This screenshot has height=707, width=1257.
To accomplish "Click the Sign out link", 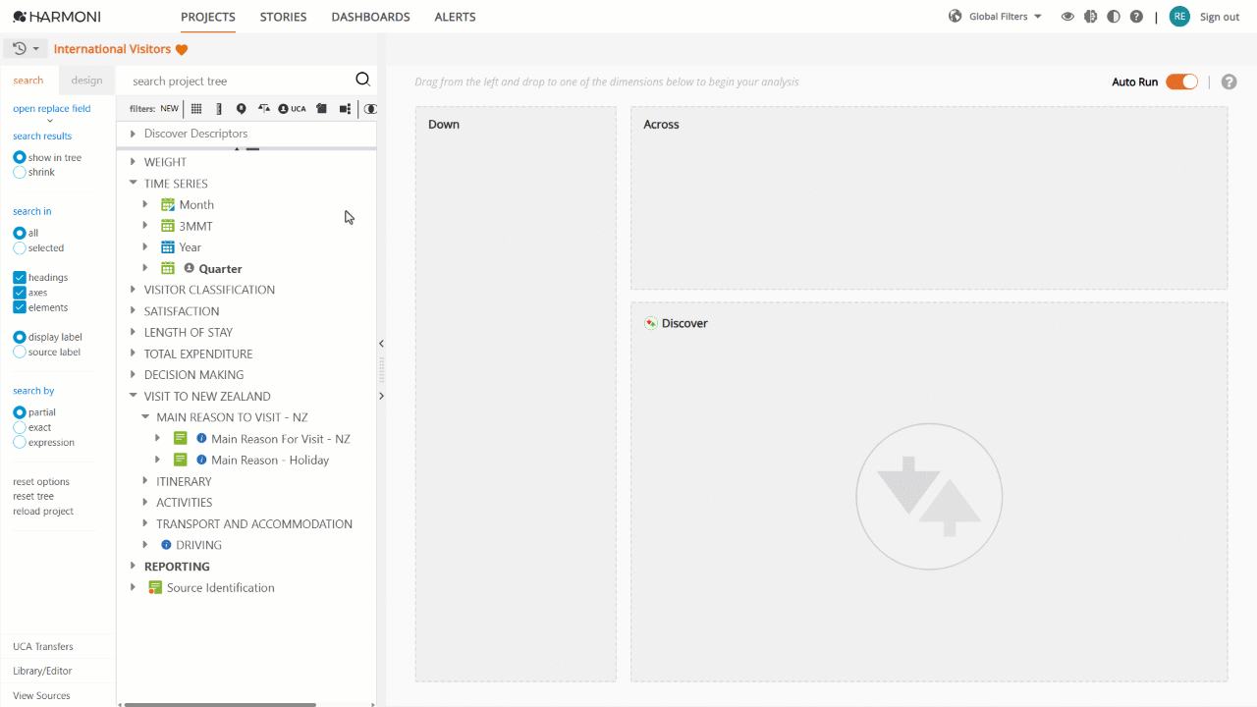I will coord(1220,17).
